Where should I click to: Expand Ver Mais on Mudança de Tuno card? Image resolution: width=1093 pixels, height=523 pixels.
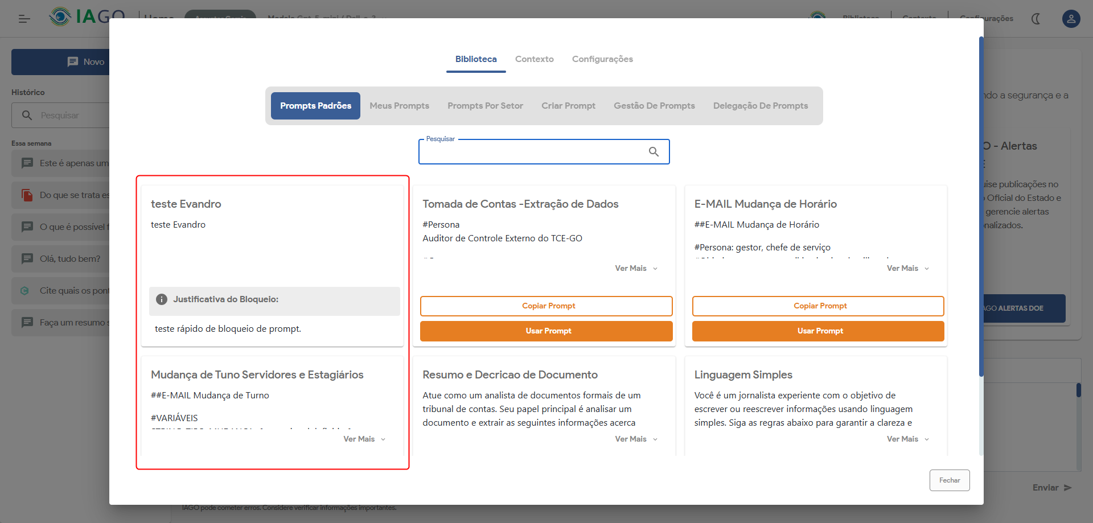point(364,439)
